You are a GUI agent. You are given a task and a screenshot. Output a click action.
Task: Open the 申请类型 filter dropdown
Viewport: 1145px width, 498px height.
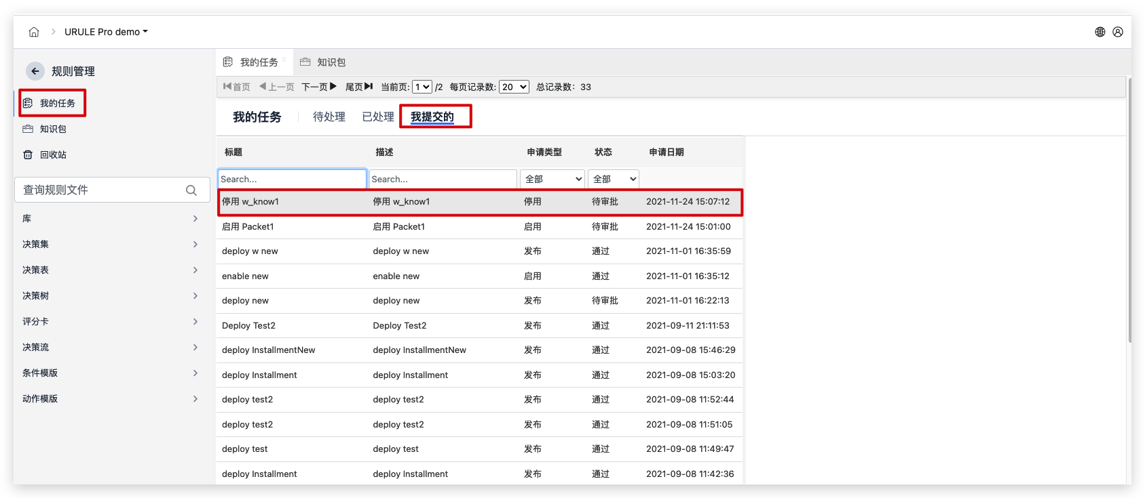552,179
